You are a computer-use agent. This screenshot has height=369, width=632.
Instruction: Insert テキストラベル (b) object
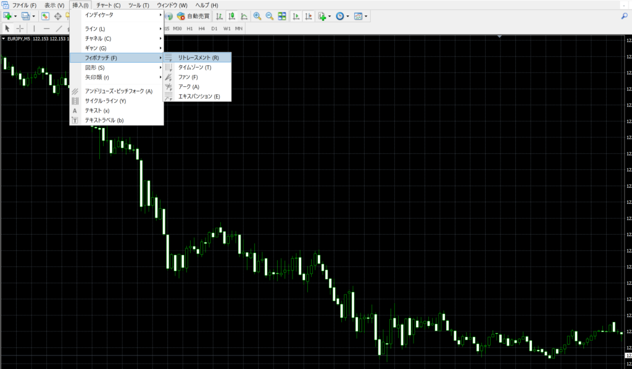[117, 120]
